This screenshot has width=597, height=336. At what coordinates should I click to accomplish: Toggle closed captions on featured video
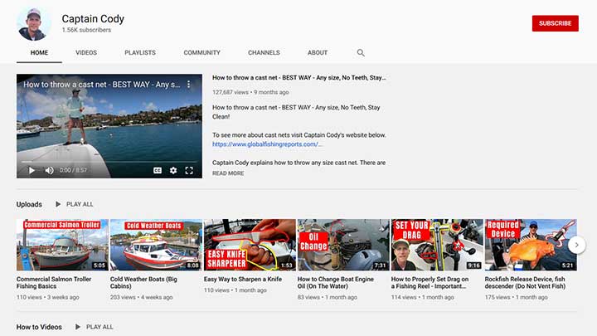158,170
